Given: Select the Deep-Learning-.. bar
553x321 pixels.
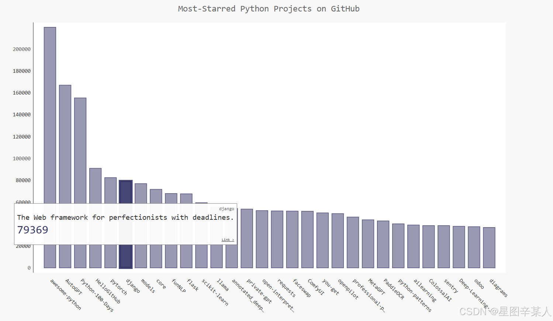Looking at the screenshot, I should pos(459,247).
